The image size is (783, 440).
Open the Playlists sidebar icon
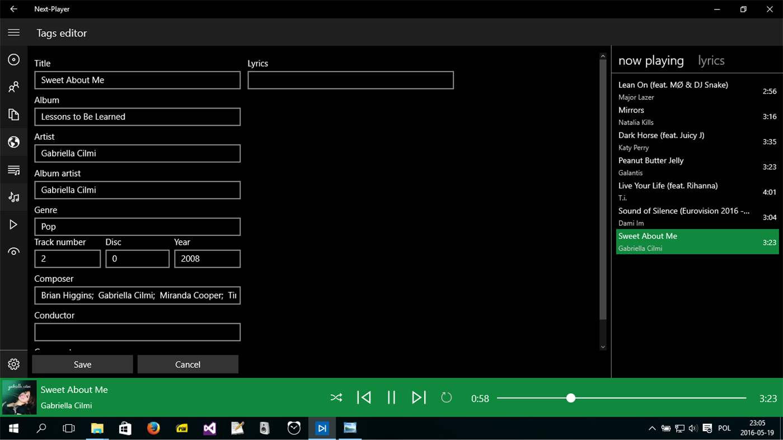13,169
